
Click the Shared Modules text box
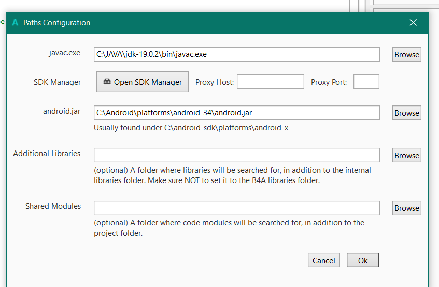pos(236,208)
